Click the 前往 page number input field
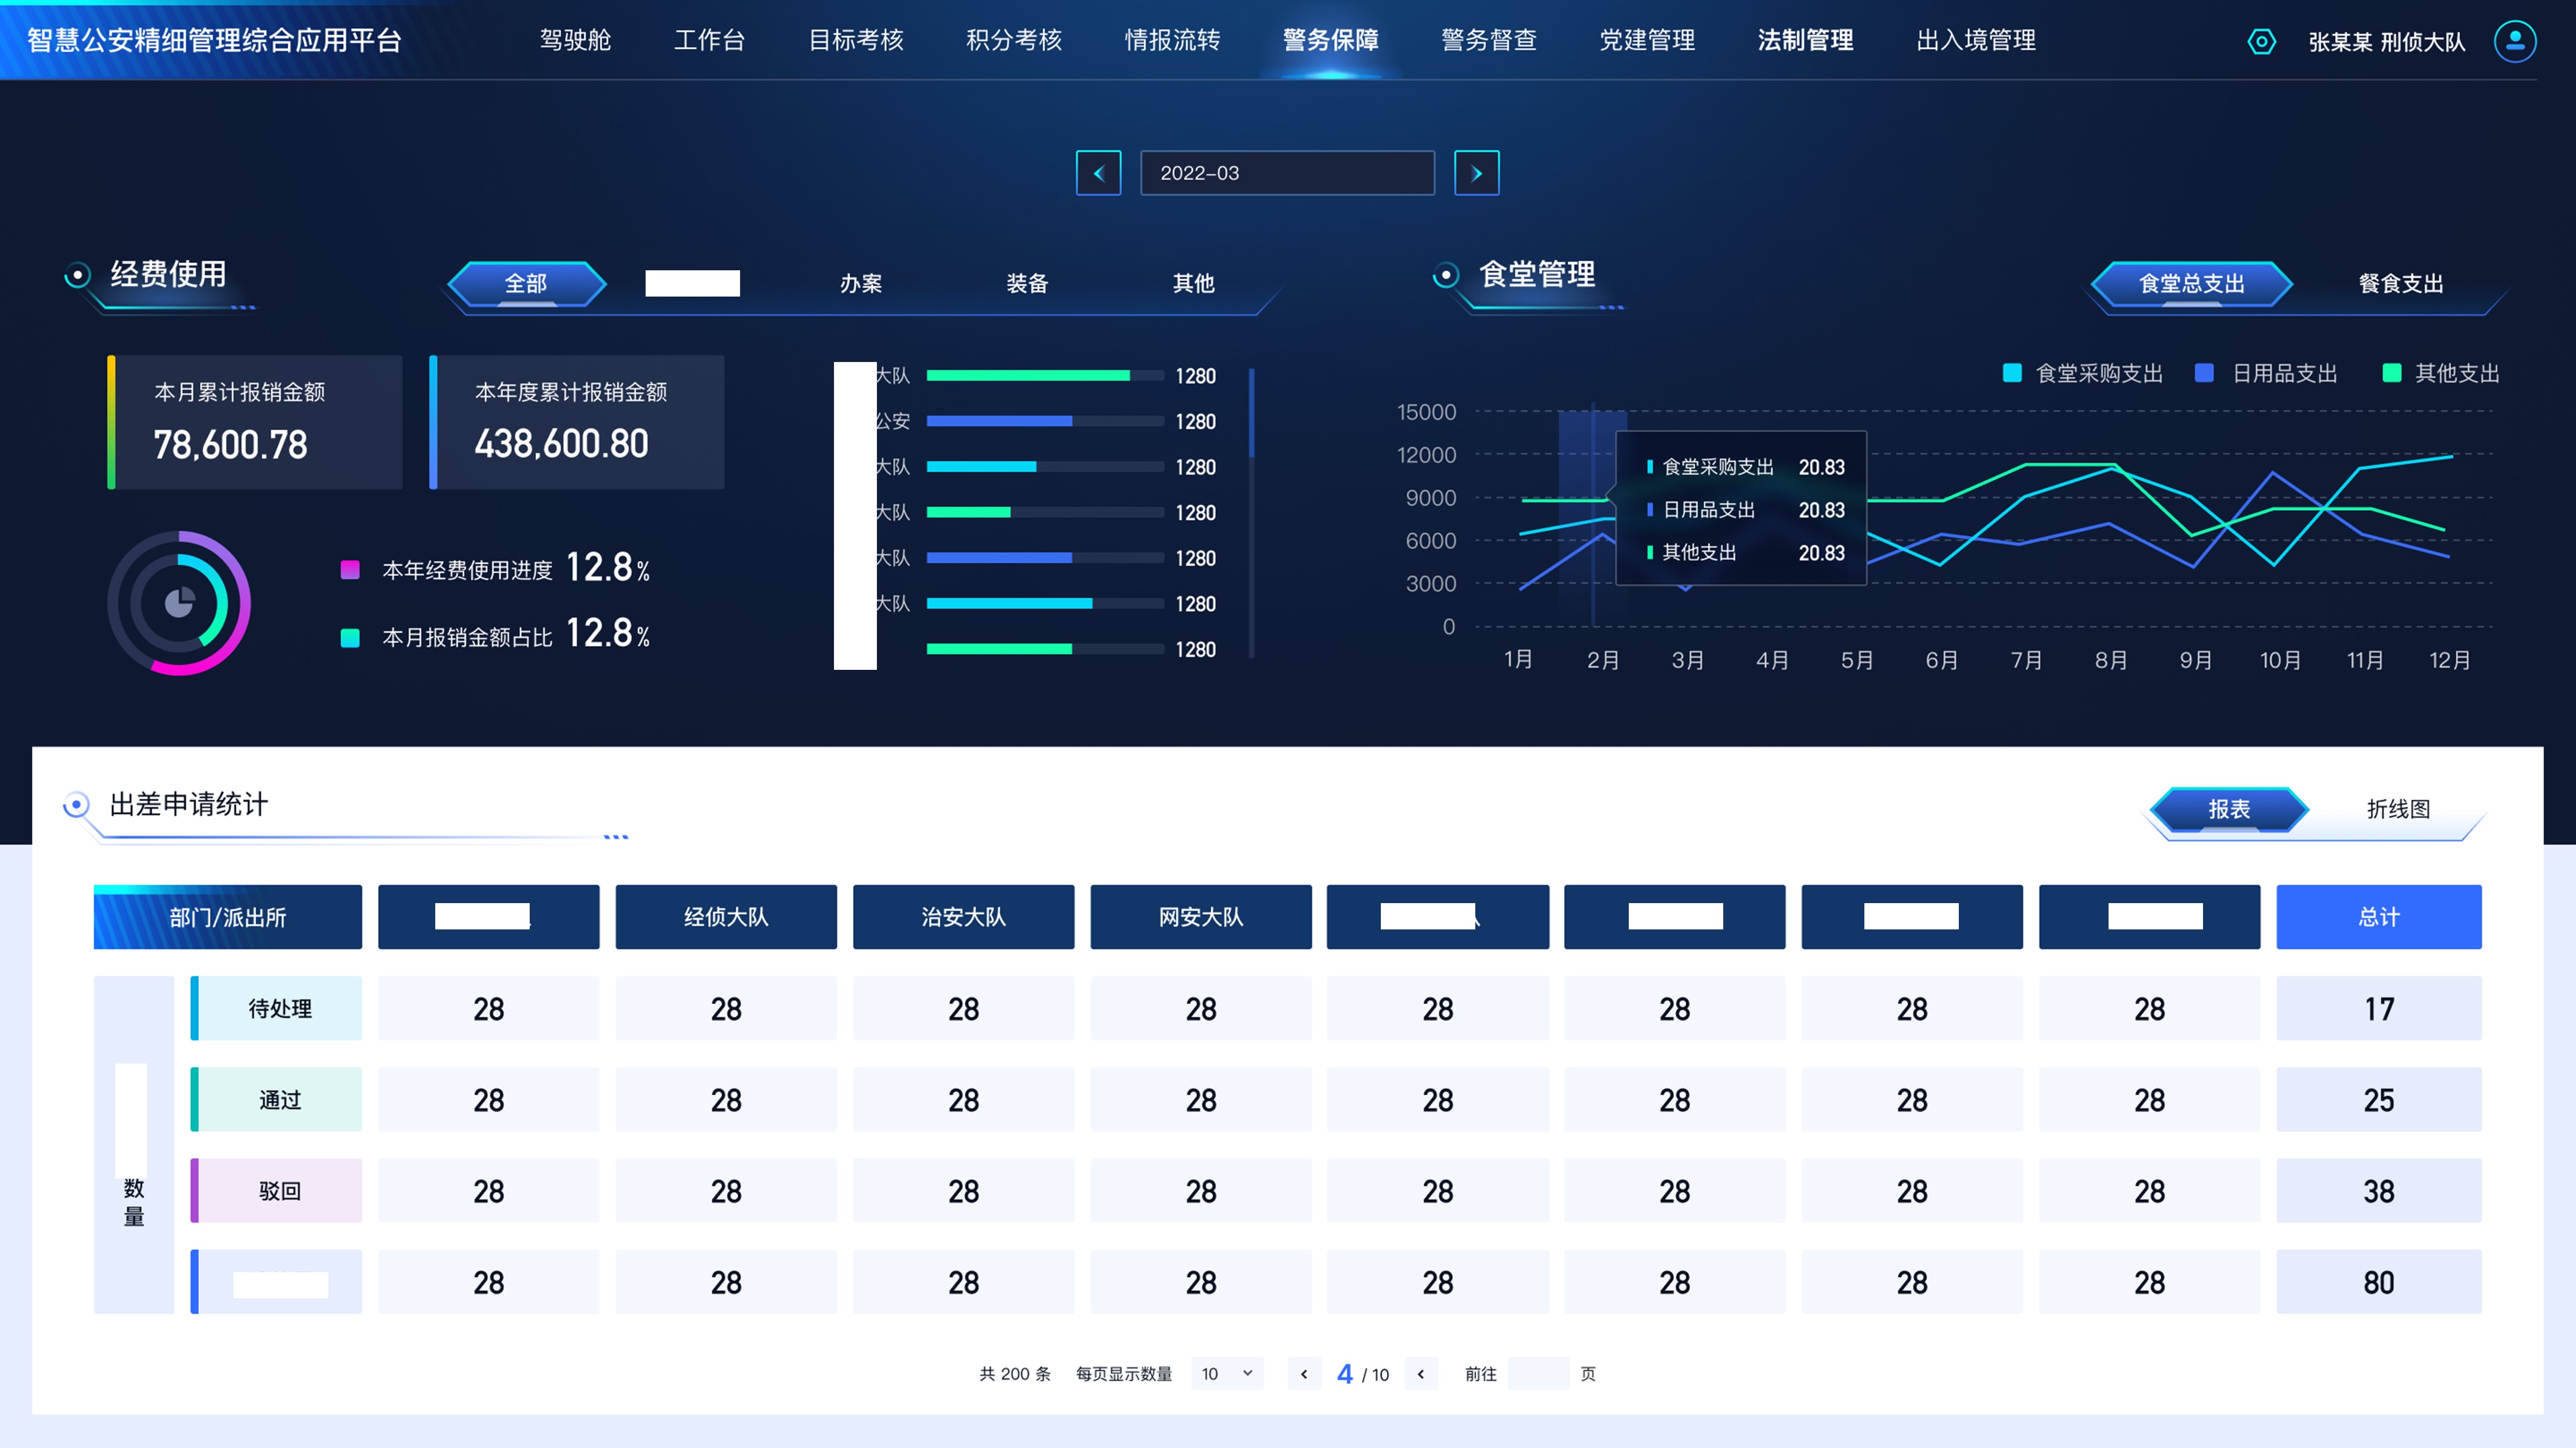The height and width of the screenshot is (1448, 2576). tap(1540, 1374)
